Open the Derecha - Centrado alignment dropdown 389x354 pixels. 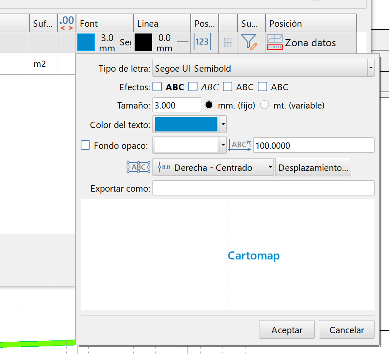(271, 167)
